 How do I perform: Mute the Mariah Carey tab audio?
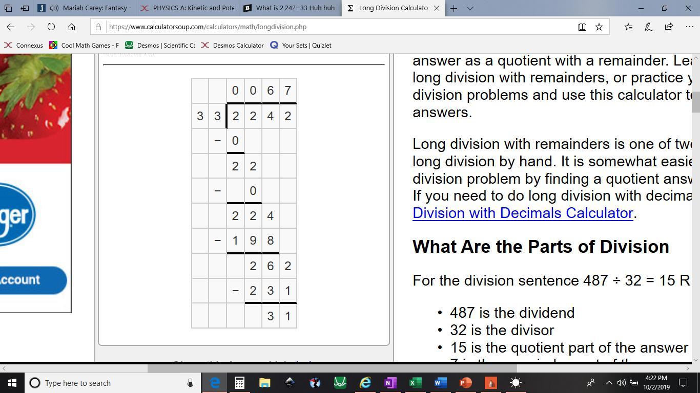tap(54, 8)
